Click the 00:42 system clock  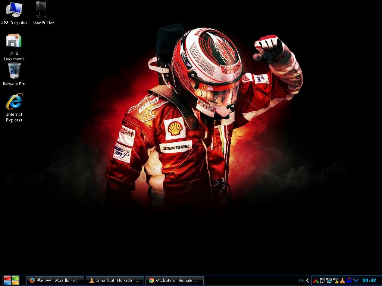coord(369,280)
